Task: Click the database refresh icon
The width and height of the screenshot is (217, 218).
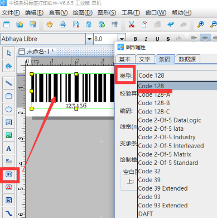Action: point(102,25)
